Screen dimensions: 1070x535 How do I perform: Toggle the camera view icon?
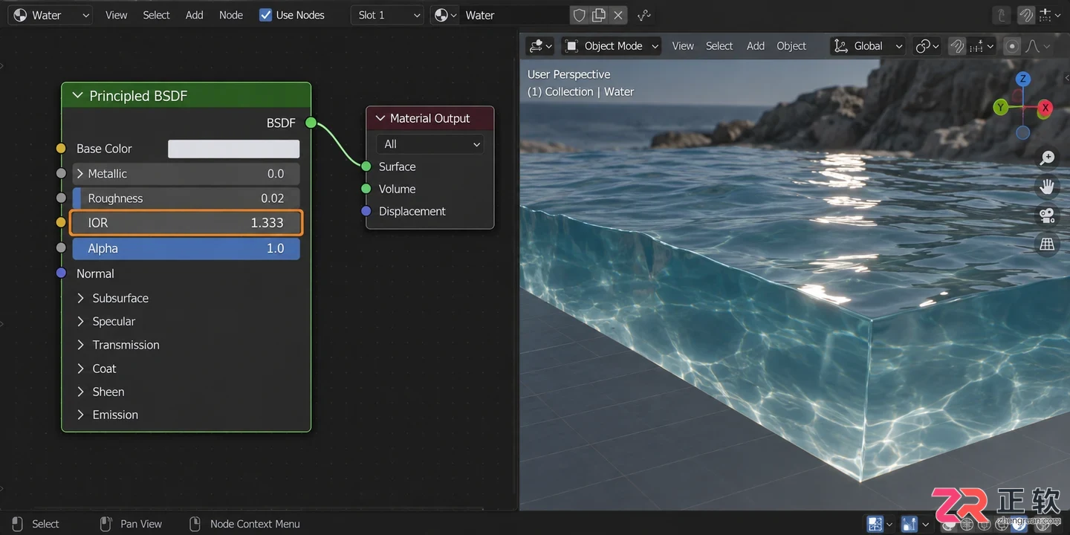pos(1047,215)
